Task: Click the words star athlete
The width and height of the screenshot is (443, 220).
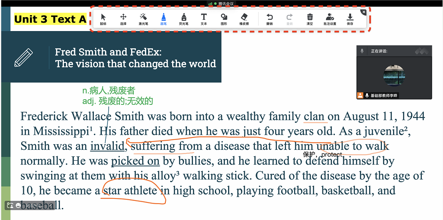Action: (x=130, y=191)
